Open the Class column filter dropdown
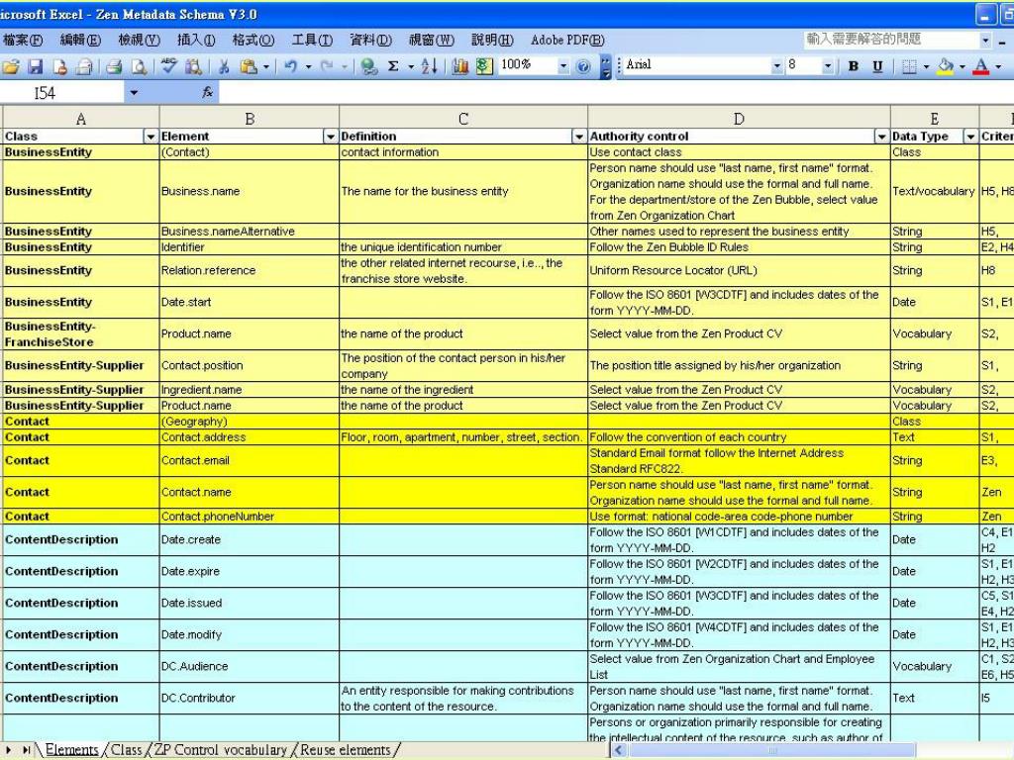Image resolution: width=1014 pixels, height=760 pixels. (x=151, y=137)
